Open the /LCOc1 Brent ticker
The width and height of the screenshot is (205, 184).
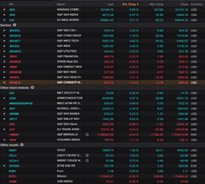[x=14, y=161]
